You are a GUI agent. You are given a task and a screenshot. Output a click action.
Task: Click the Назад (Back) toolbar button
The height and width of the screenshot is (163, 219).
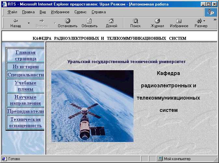click(x=16, y=23)
